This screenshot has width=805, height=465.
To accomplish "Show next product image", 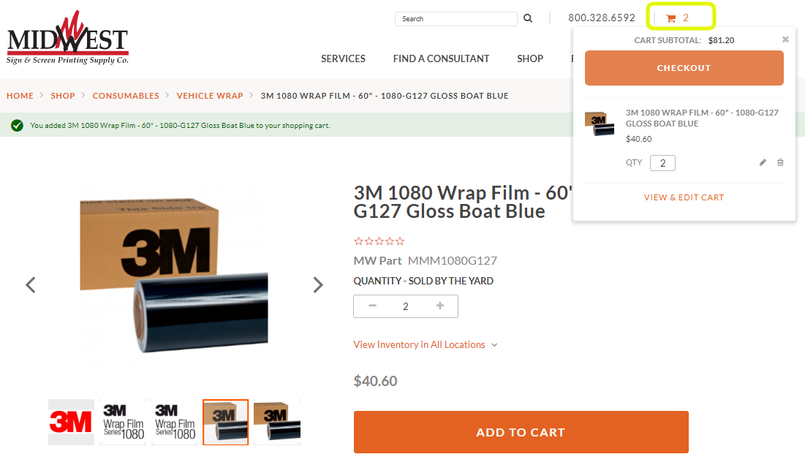I will (318, 285).
